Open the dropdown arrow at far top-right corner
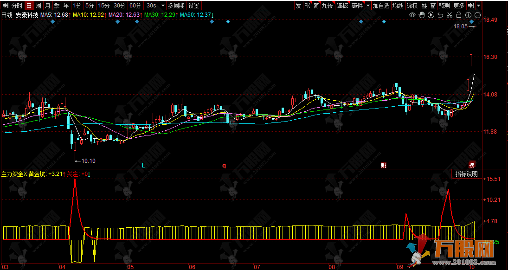508x270 pixels. click(479, 6)
